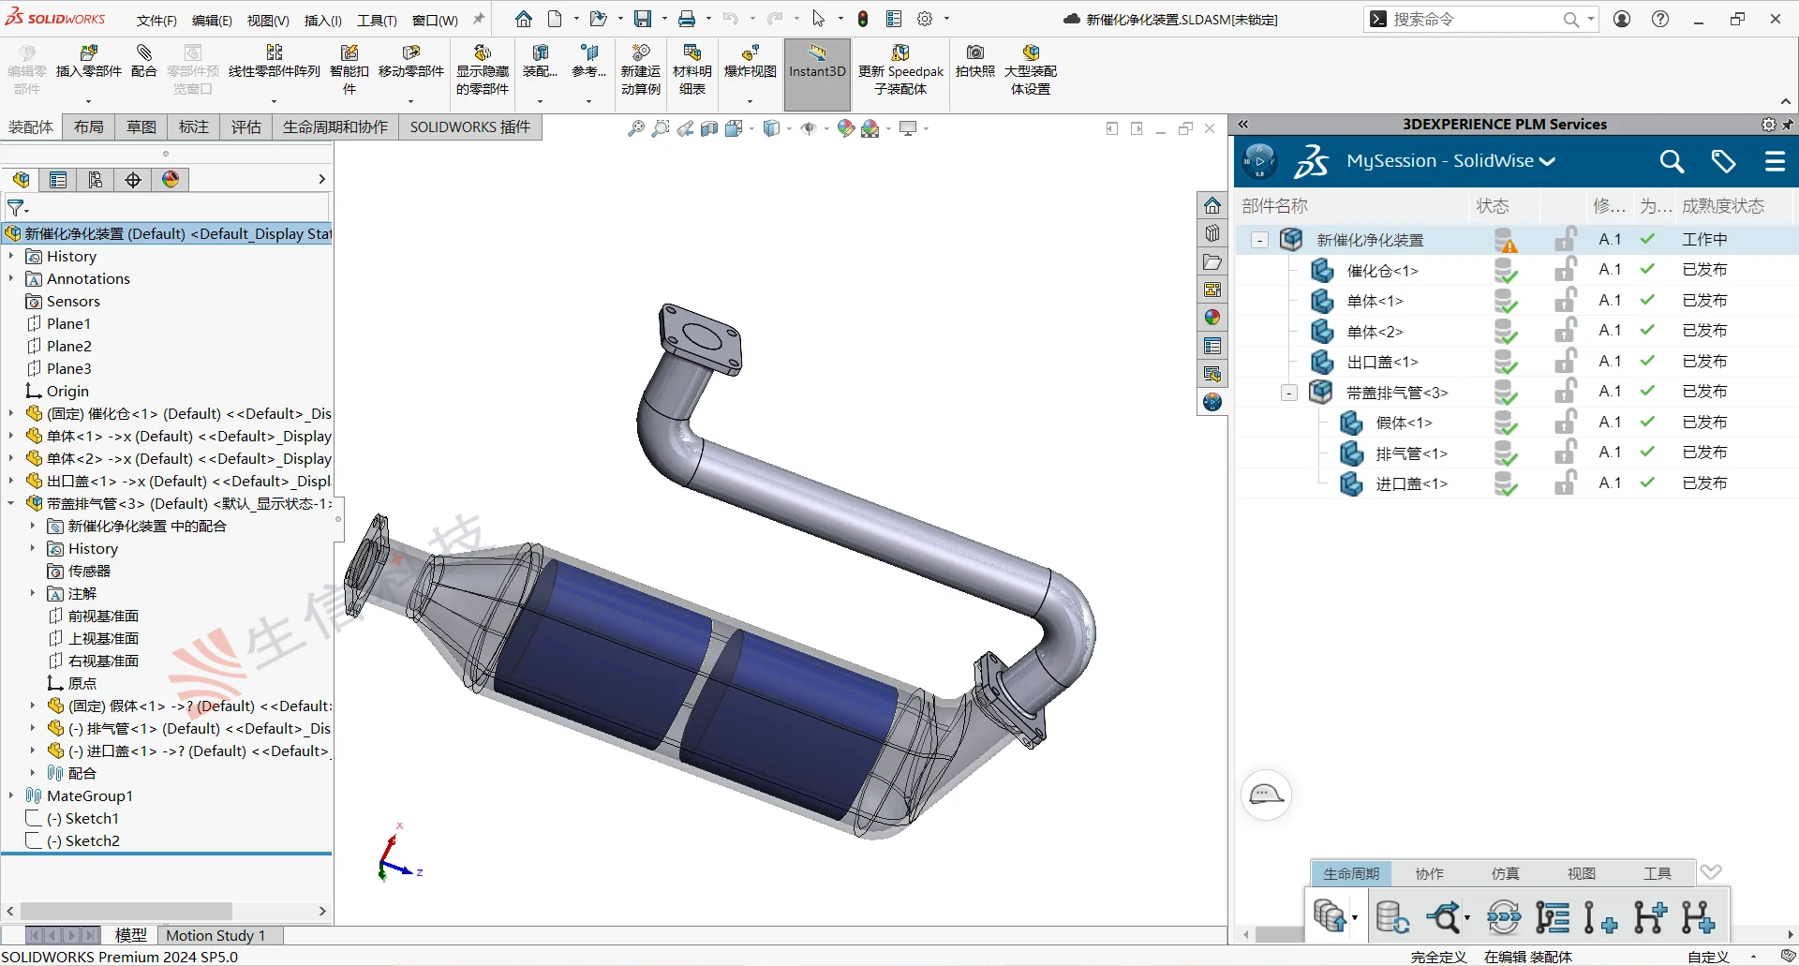Click feature tree horizontal scrollbar
1799x966 pixels.
[x=126, y=911]
